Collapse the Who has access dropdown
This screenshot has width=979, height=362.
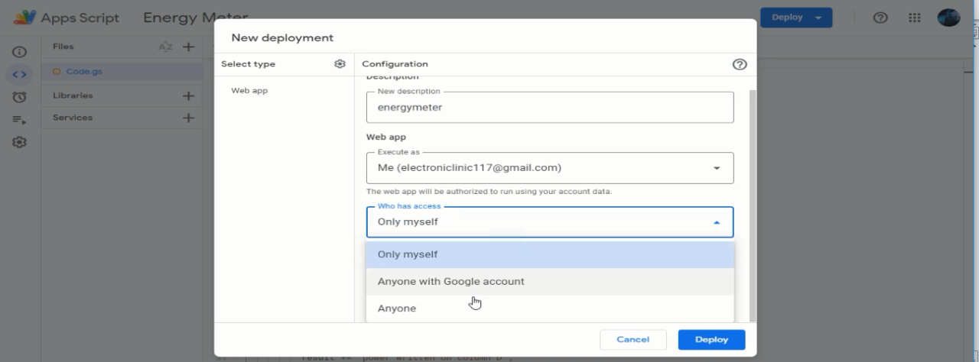click(x=717, y=222)
